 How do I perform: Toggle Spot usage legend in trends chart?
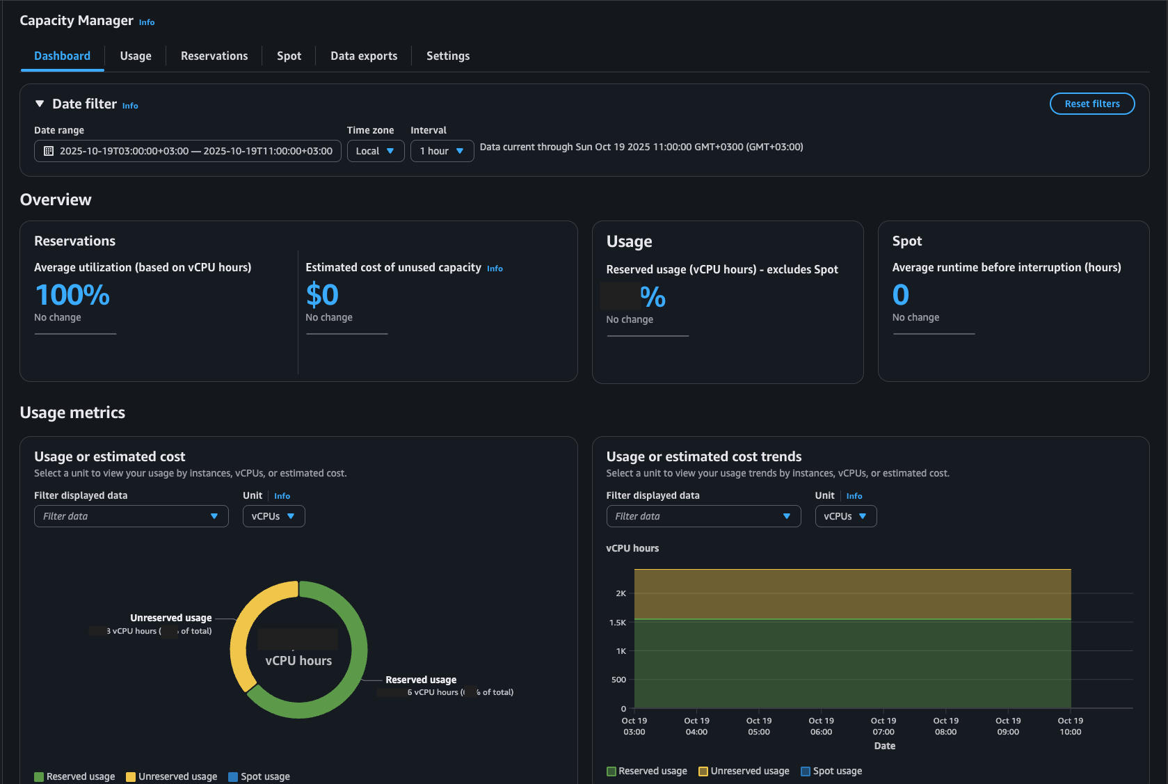point(831,771)
